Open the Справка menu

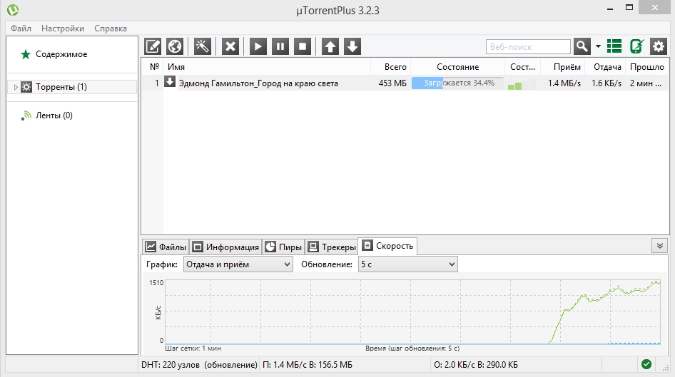point(111,29)
